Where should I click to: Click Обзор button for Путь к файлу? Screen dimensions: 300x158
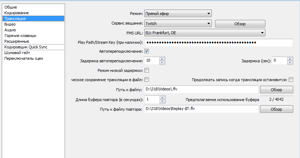(276, 90)
